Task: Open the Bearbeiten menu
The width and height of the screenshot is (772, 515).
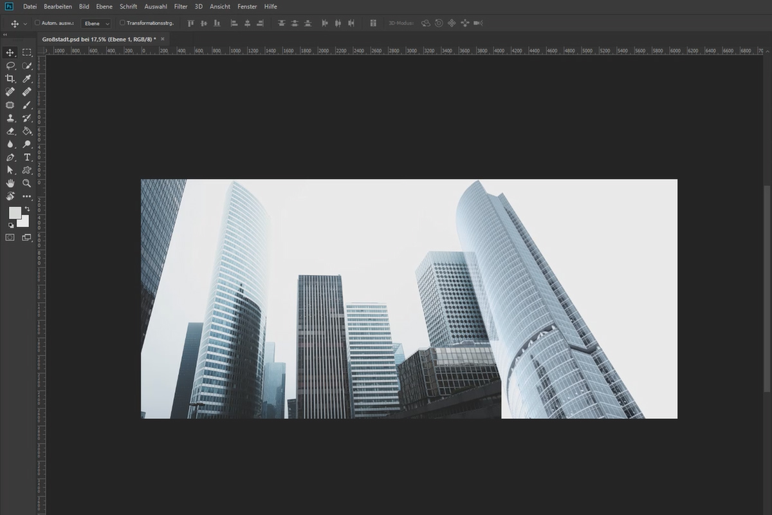Action: click(x=58, y=6)
